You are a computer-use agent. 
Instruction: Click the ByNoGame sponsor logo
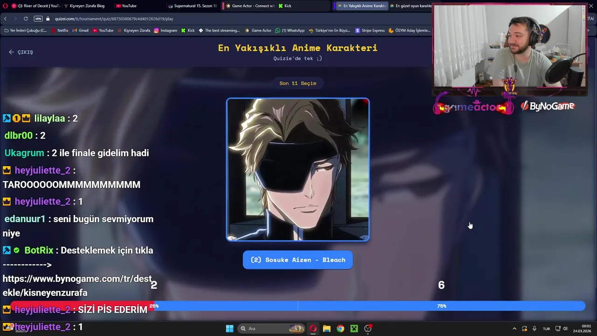[x=548, y=106]
